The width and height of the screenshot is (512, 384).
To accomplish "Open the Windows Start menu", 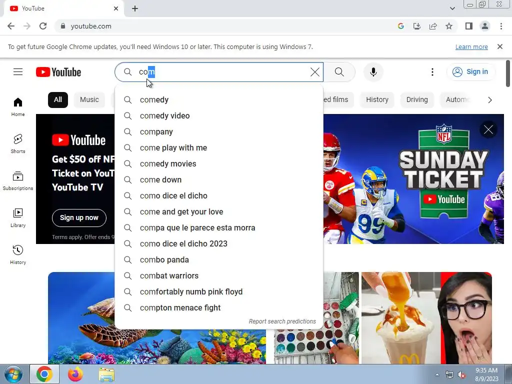I will 13,374.
